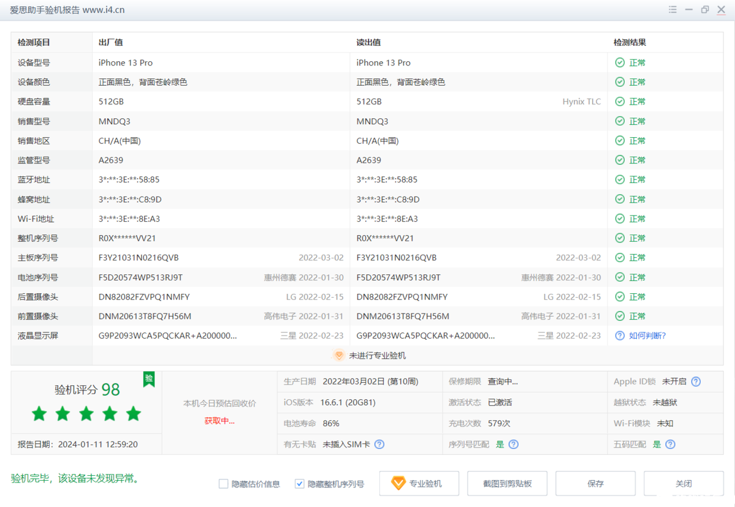735x507 pixels.
Task: Open the title bar list menu icon
Action: [672, 9]
